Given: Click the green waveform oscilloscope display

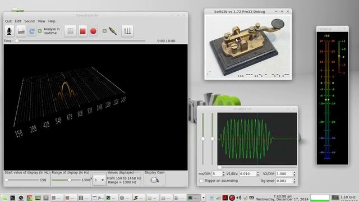Looking at the screenshot, I should (x=257, y=139).
